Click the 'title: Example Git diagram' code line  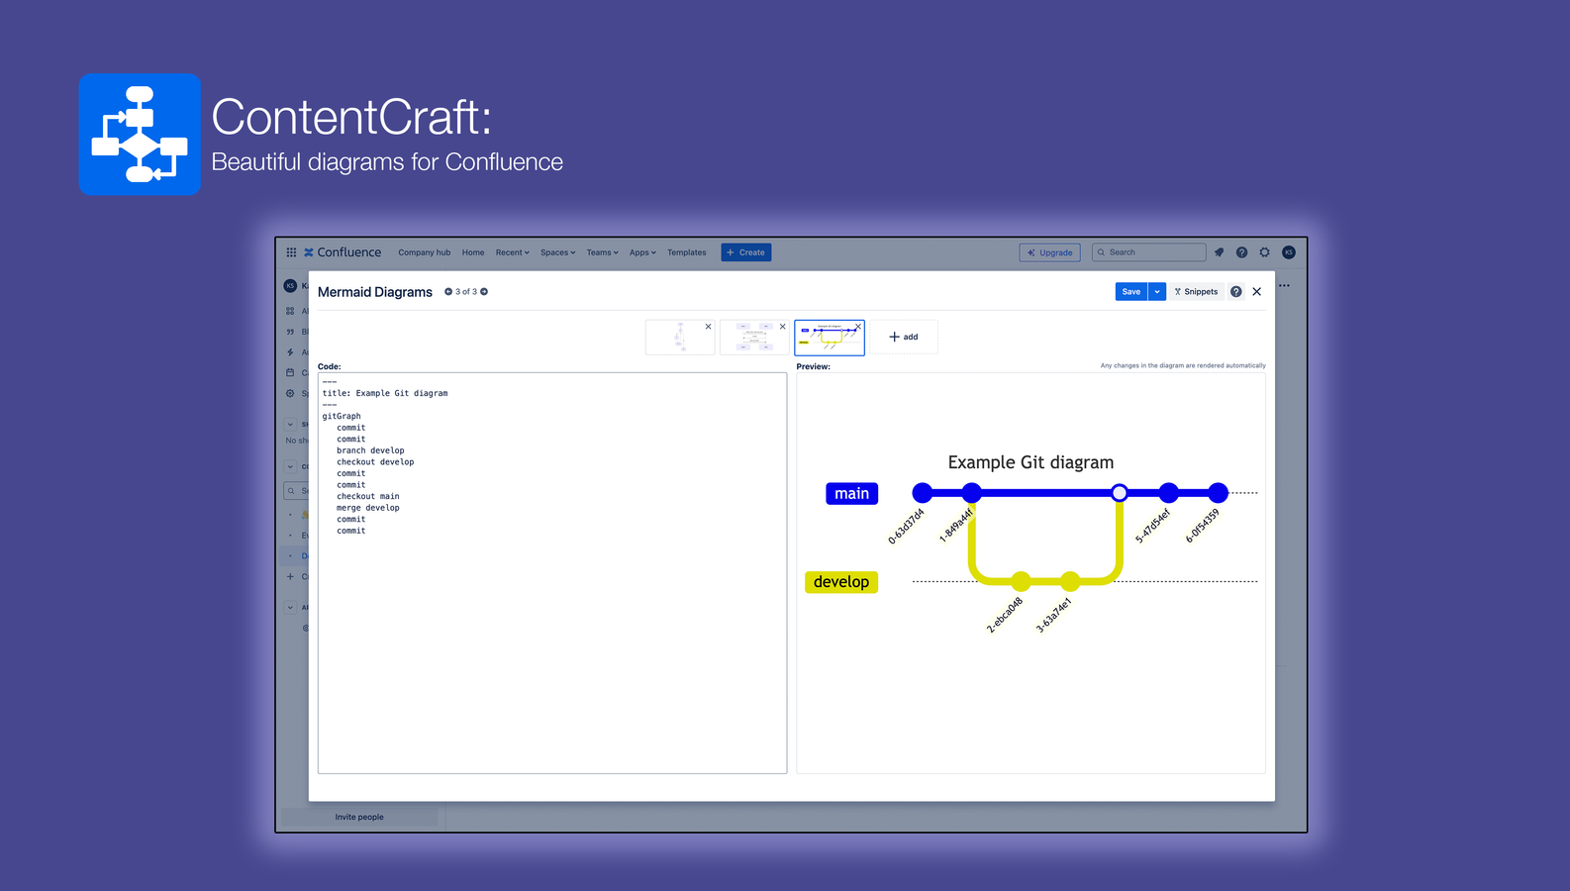coord(385,393)
